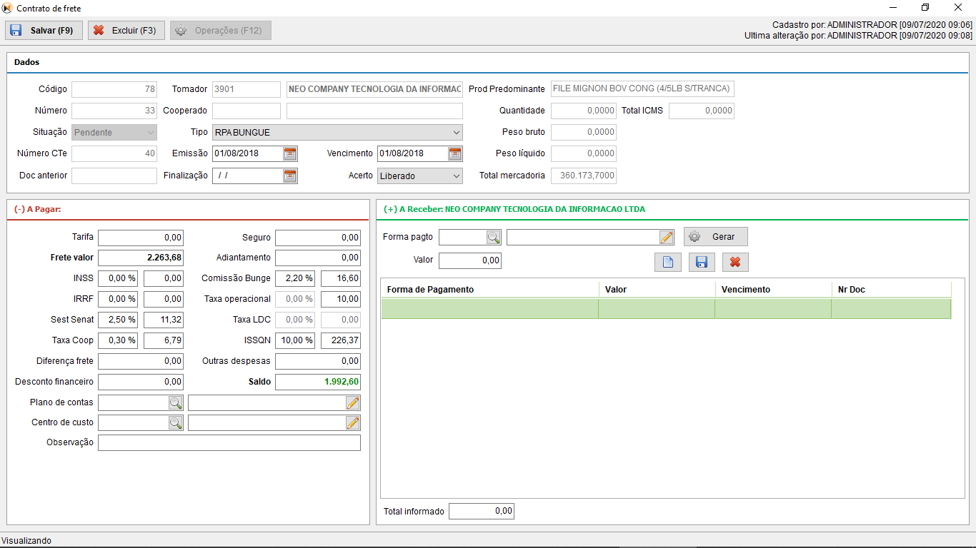Click the Forma pagto edit pencil icon
The width and height of the screenshot is (976, 548).
coord(667,238)
